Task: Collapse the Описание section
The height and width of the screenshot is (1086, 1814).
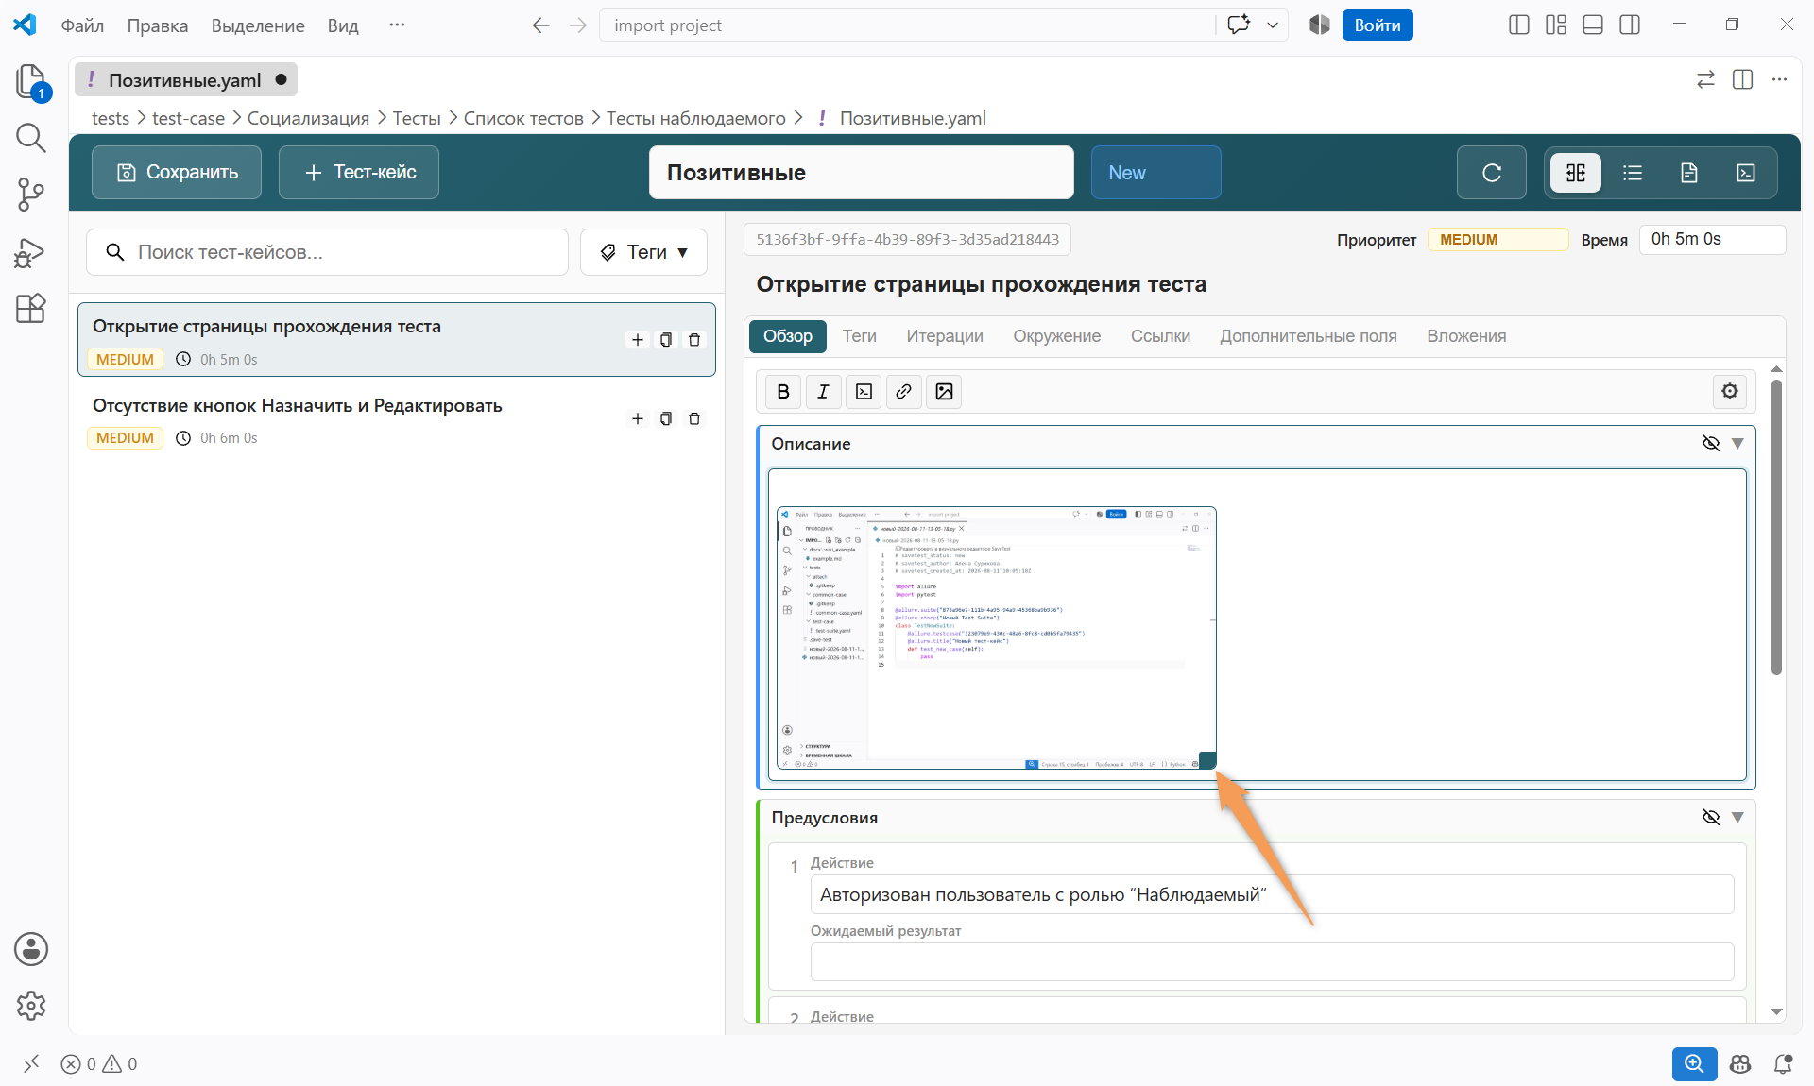Action: point(1737,443)
